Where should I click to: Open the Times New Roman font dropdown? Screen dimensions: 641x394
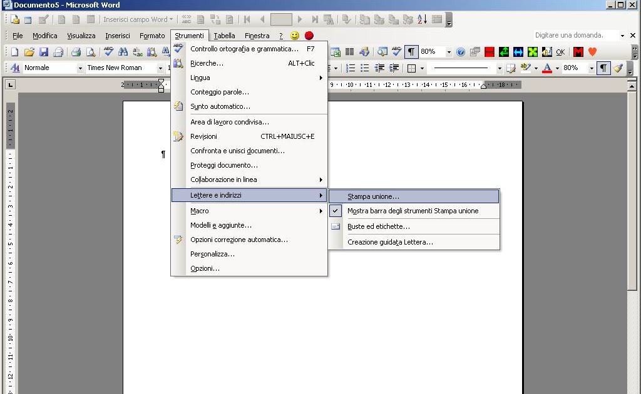[x=160, y=68]
